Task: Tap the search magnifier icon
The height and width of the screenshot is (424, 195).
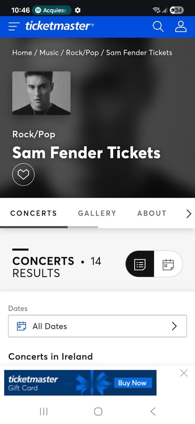Action: click(158, 26)
